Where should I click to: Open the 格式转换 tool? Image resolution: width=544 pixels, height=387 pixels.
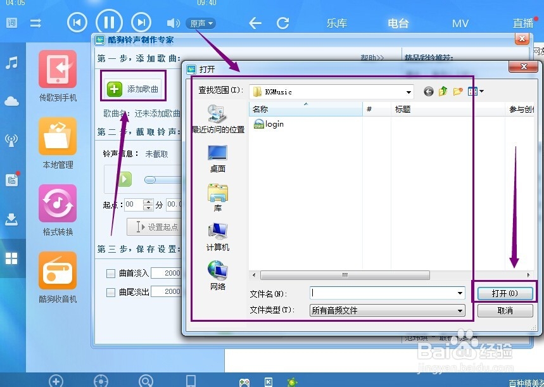[58, 211]
